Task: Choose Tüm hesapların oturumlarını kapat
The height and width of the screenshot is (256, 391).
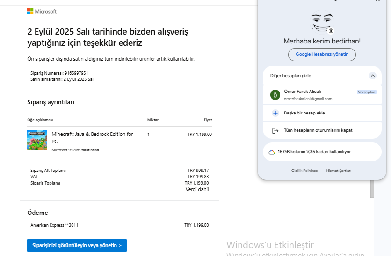Action: click(x=322, y=130)
